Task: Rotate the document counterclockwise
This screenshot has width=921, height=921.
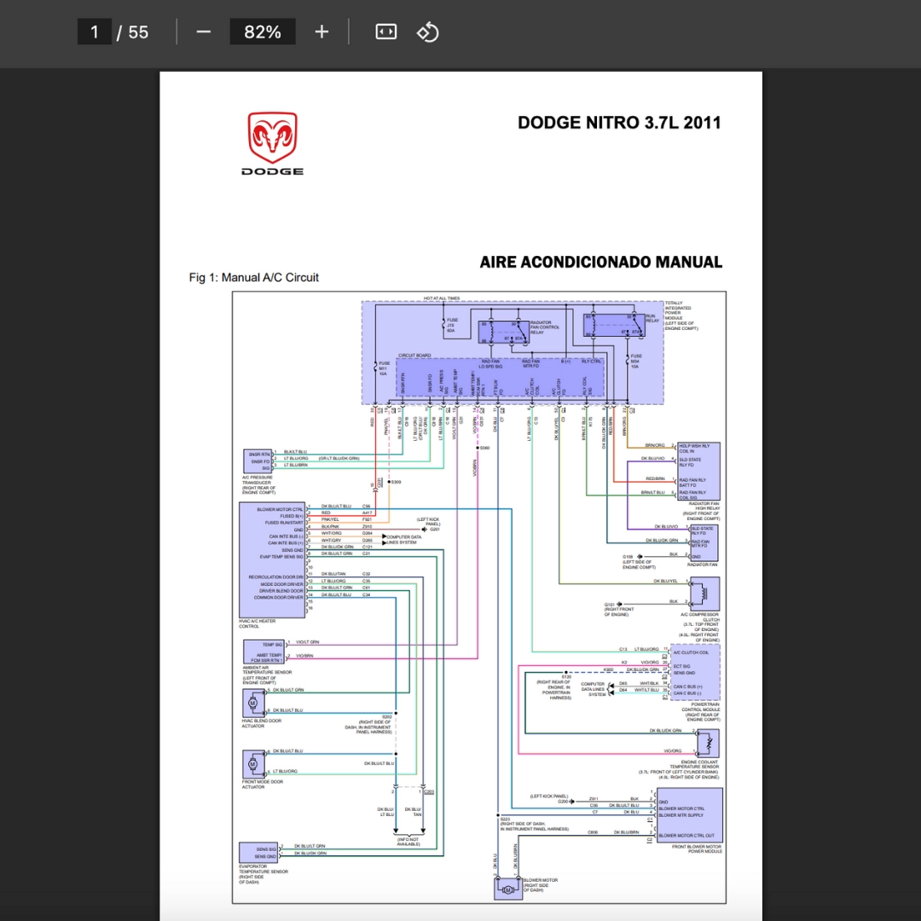Action: [427, 32]
